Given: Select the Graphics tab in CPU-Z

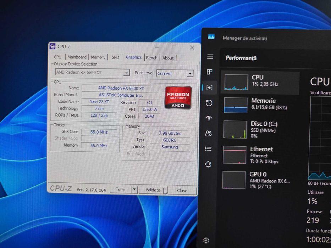Looking at the screenshot, I should click(134, 57).
